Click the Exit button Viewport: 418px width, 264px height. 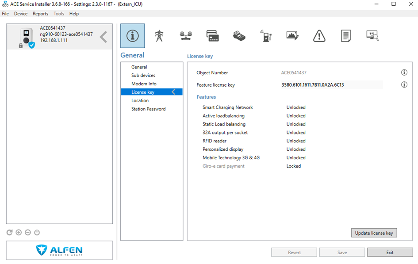(390, 253)
